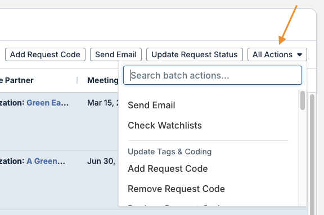Click the Add Request Code toolbar button
The image size is (324, 215).
pos(45,54)
